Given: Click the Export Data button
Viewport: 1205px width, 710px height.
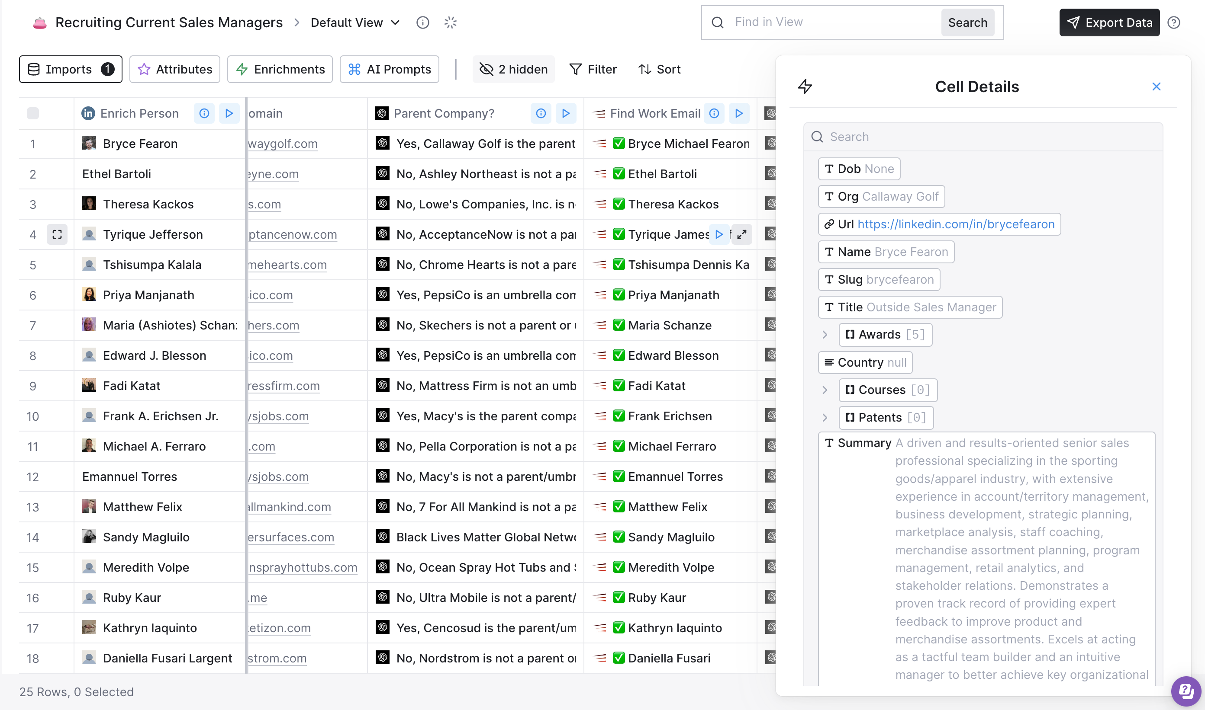Looking at the screenshot, I should click(1109, 22).
